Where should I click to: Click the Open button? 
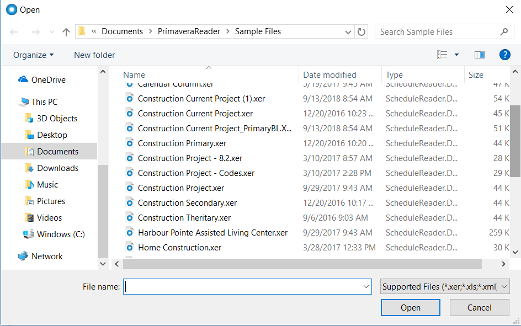click(x=410, y=307)
